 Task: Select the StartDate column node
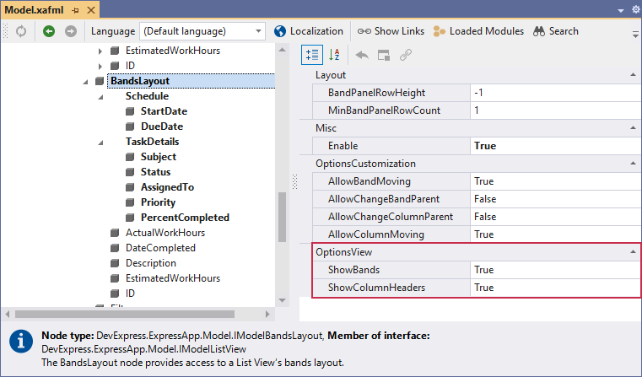point(164,111)
